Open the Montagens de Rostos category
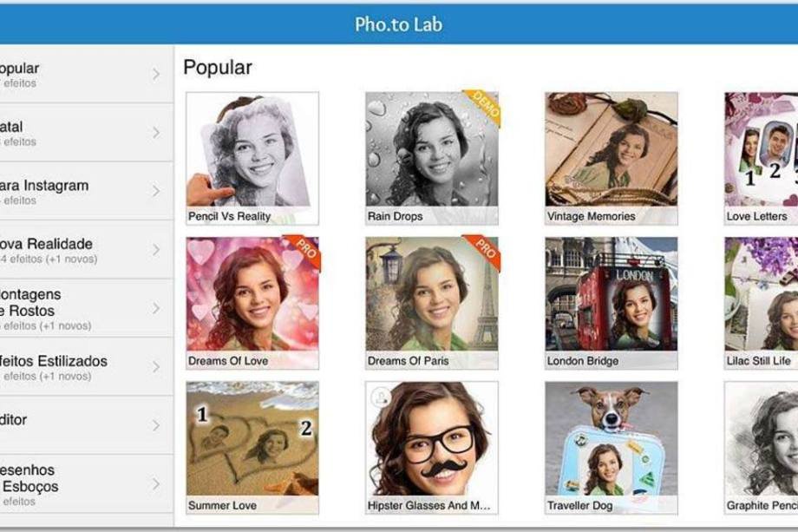Screen dimensions: 798x532 [x=87, y=308]
